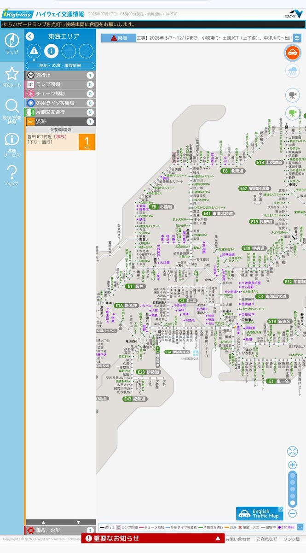This screenshot has height=553, width=306.
Task: Expand 通行止 category row
Action: tap(60, 75)
